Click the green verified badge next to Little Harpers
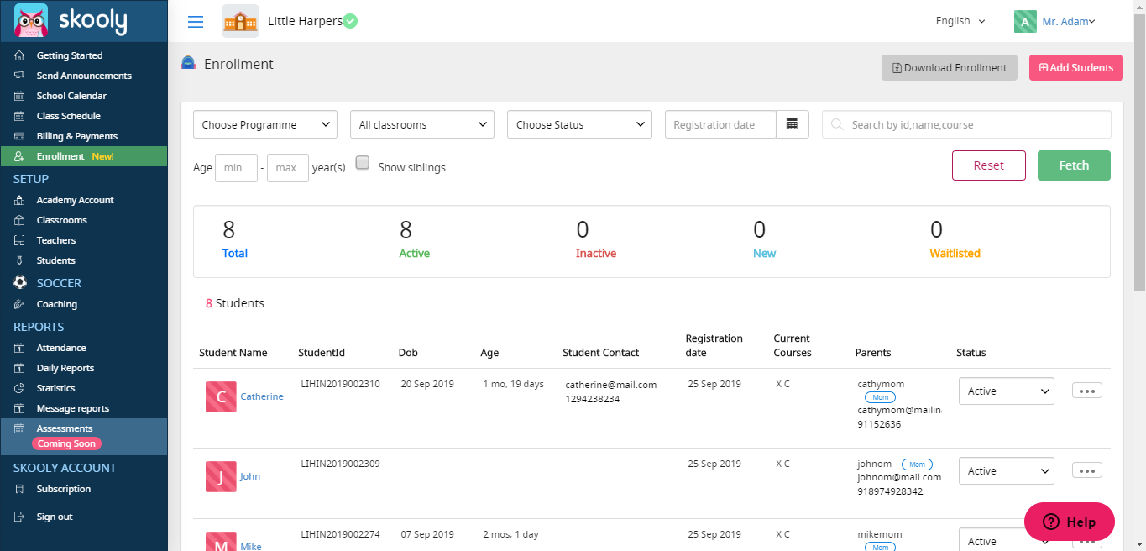 350,21
